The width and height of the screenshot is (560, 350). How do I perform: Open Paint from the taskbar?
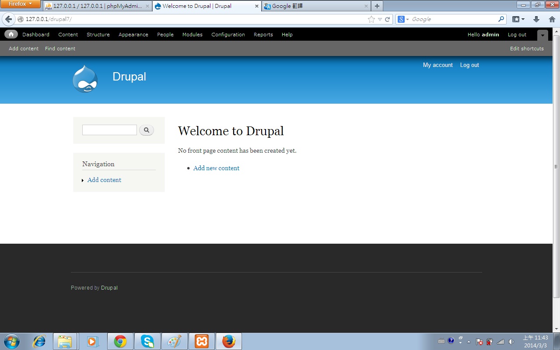point(175,341)
